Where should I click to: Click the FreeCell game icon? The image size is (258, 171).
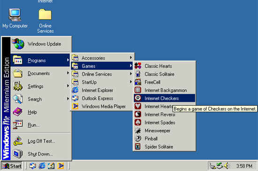(138, 82)
